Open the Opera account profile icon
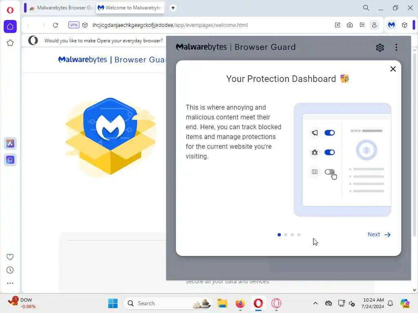418x313 pixels. (374, 25)
